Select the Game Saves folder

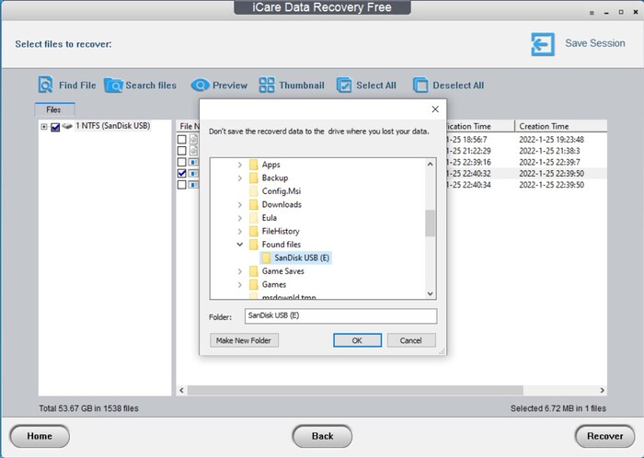[x=283, y=271]
